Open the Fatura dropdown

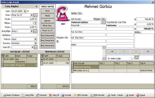[x=35, y=39]
